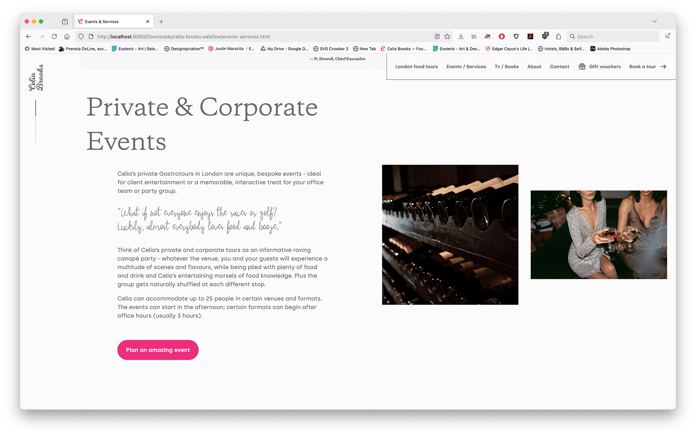The width and height of the screenshot is (696, 436).
Task: Click the Adobe Acrobat extension icon
Action: click(530, 36)
